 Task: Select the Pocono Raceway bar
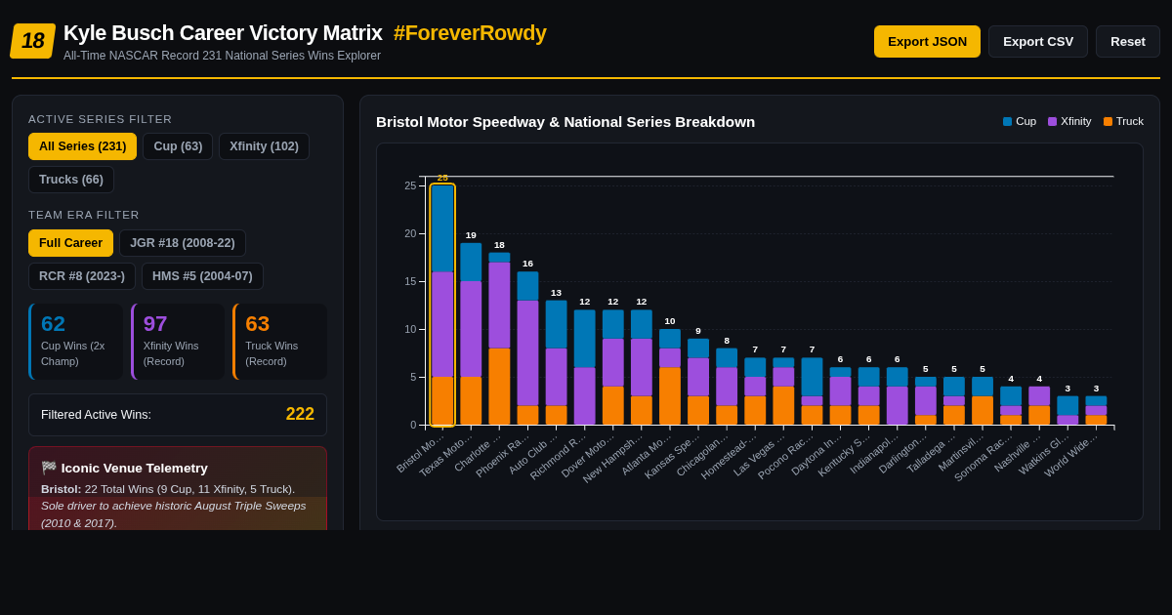click(812, 391)
